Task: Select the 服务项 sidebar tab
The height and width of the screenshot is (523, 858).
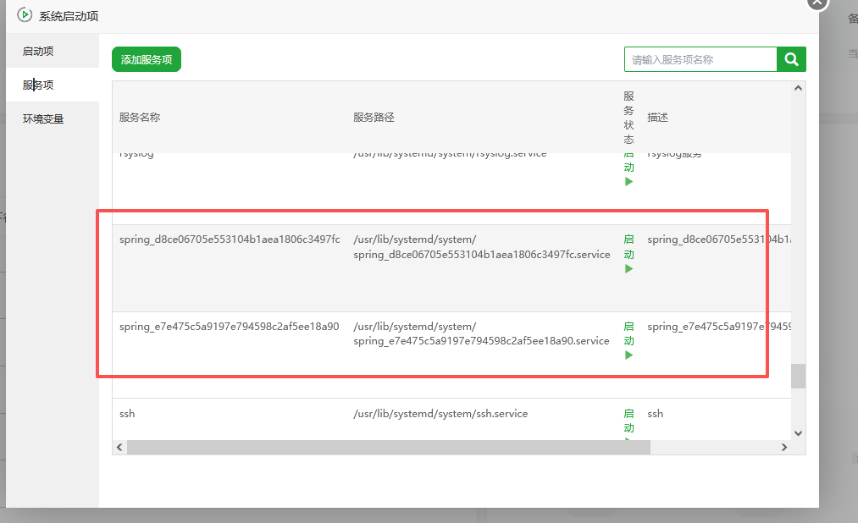Action: pyautogui.click(x=53, y=85)
